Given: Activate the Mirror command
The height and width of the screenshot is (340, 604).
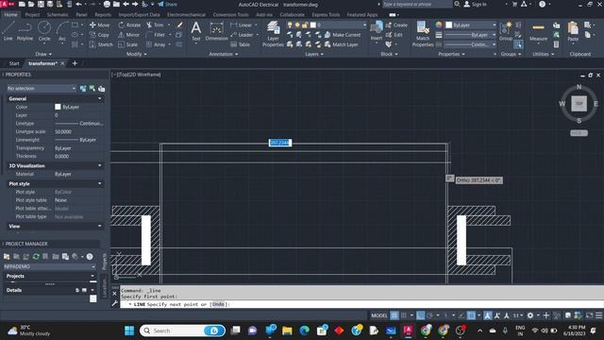Looking at the screenshot, I should (x=128, y=35).
